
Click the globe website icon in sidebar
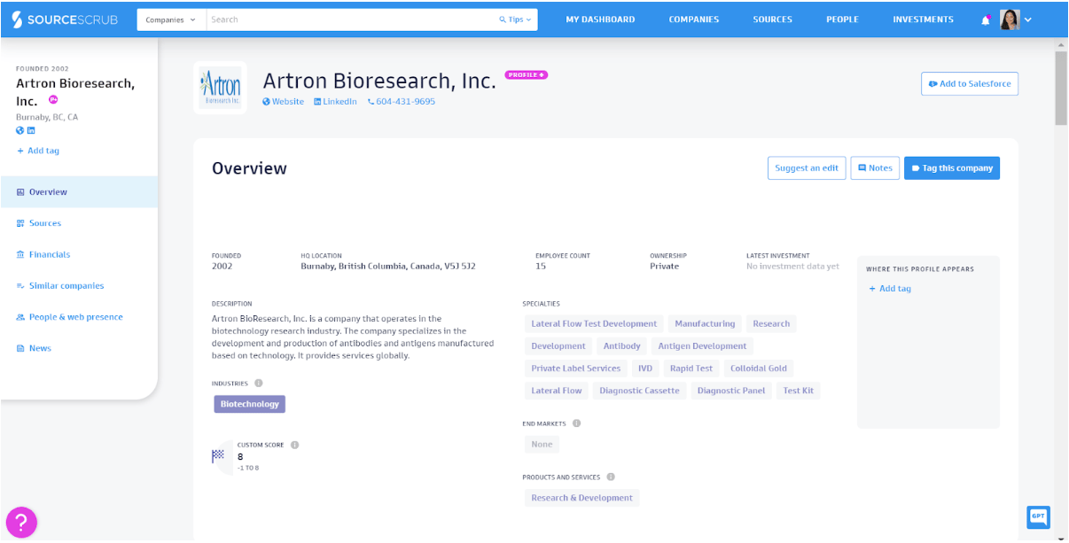[20, 130]
